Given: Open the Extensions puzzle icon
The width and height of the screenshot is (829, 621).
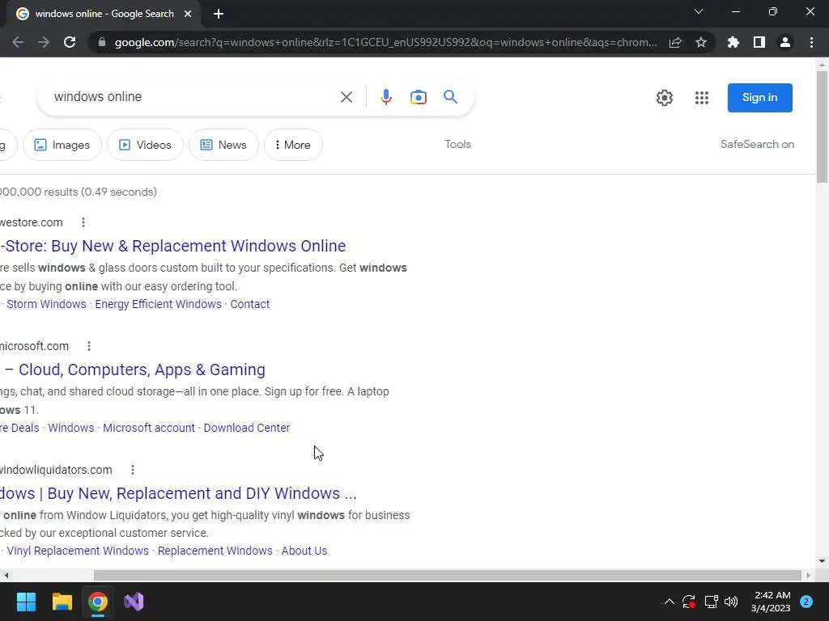Looking at the screenshot, I should (x=733, y=42).
